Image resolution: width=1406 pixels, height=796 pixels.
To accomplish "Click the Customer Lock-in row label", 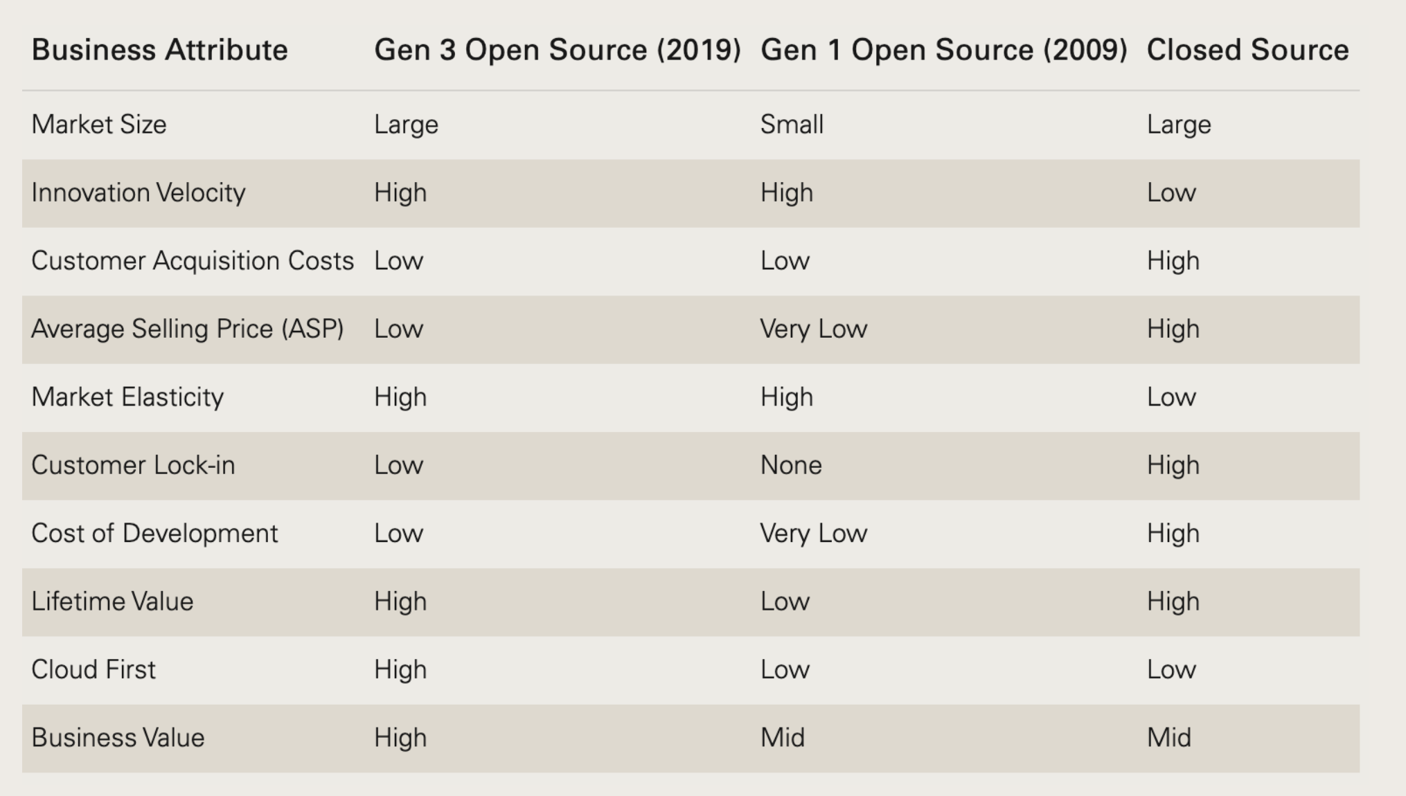I will pos(133,465).
